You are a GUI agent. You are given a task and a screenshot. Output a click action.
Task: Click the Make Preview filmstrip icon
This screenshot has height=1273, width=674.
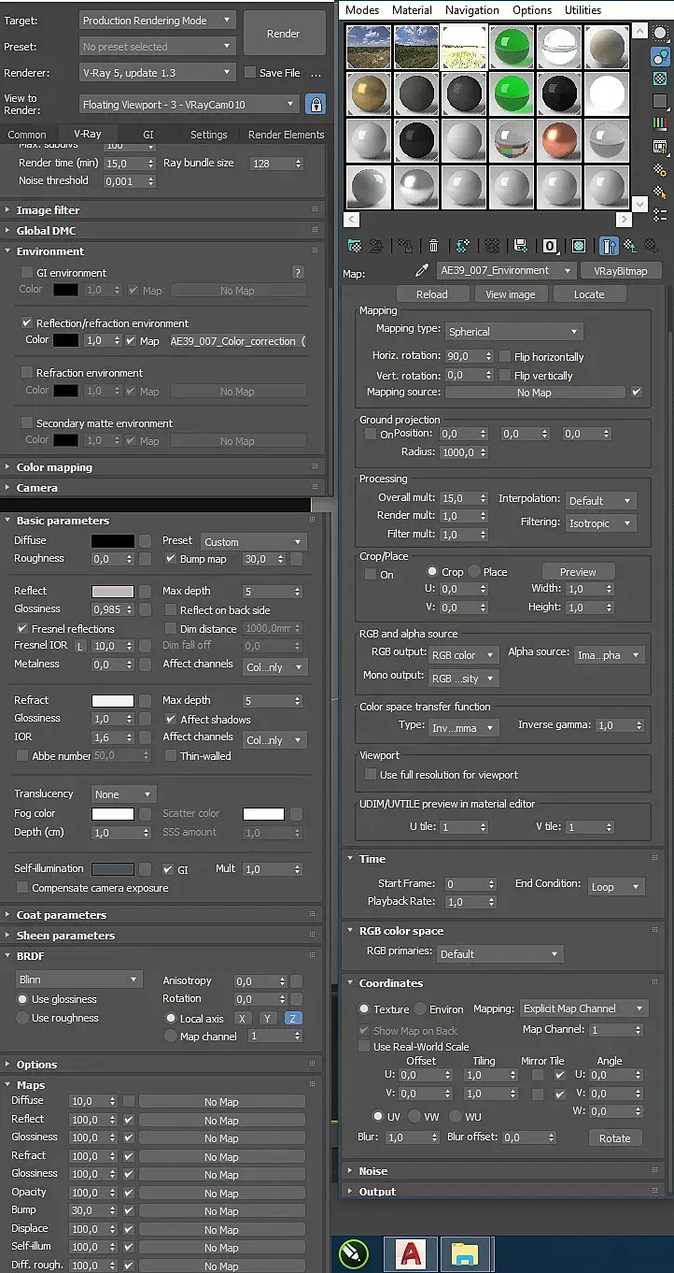point(660,147)
